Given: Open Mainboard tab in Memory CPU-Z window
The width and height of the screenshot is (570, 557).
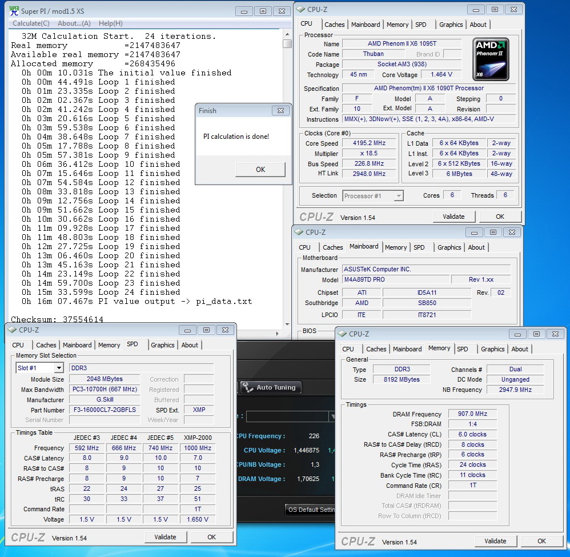Looking at the screenshot, I should click(407, 349).
